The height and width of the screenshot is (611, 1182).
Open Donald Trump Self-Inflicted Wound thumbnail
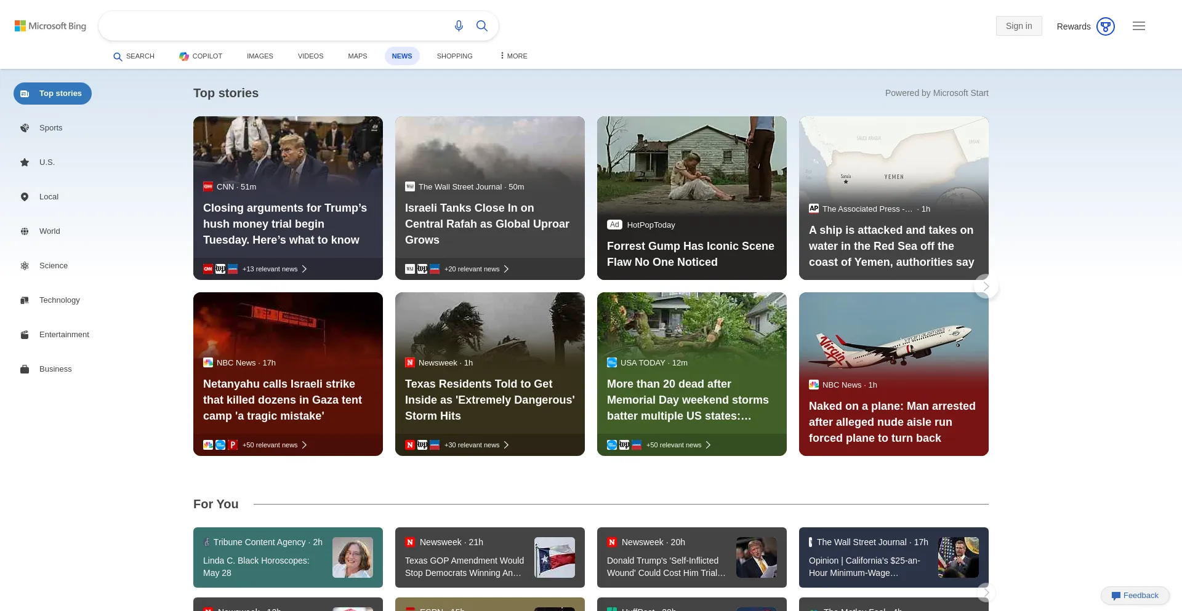click(x=757, y=557)
